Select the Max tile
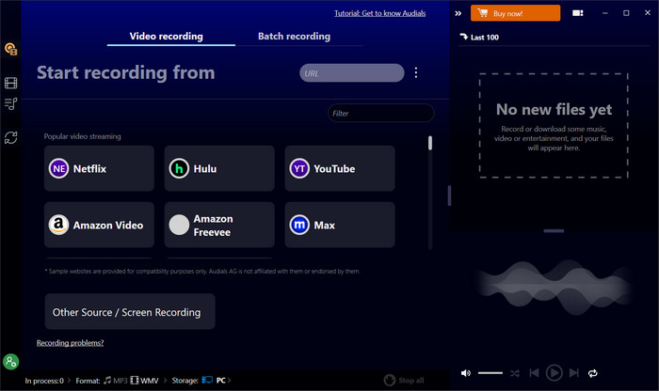This screenshot has height=391, width=659. (340, 225)
